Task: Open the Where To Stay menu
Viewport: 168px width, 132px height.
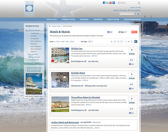Action: 68,20
